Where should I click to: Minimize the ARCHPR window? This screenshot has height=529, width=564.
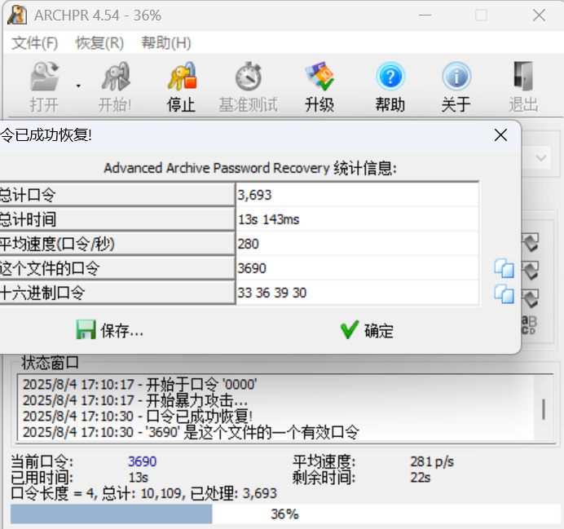coord(425,15)
